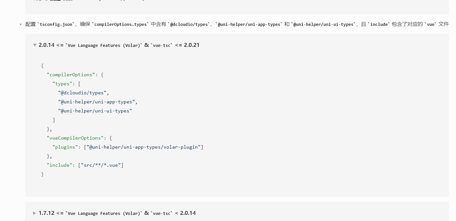Click the "compilerOptions" key in the JSON block
The height and width of the screenshot is (221, 456).
(x=71, y=75)
